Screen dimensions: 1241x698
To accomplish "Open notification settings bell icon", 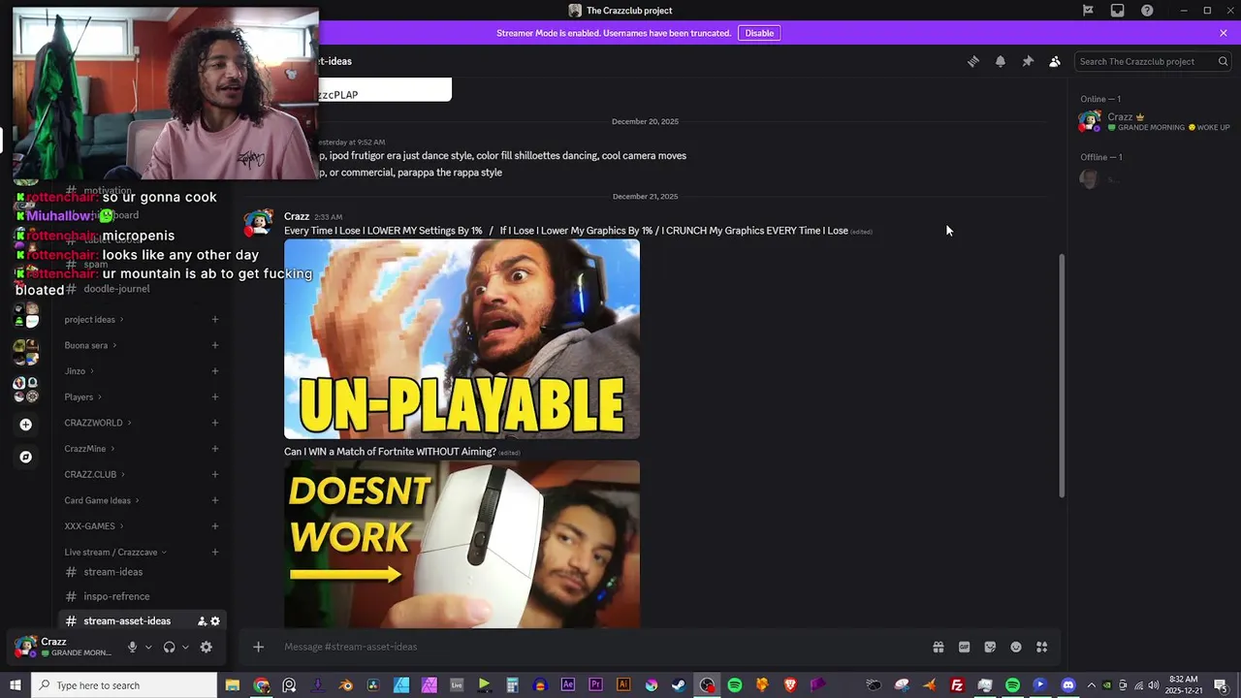I will point(1001,61).
